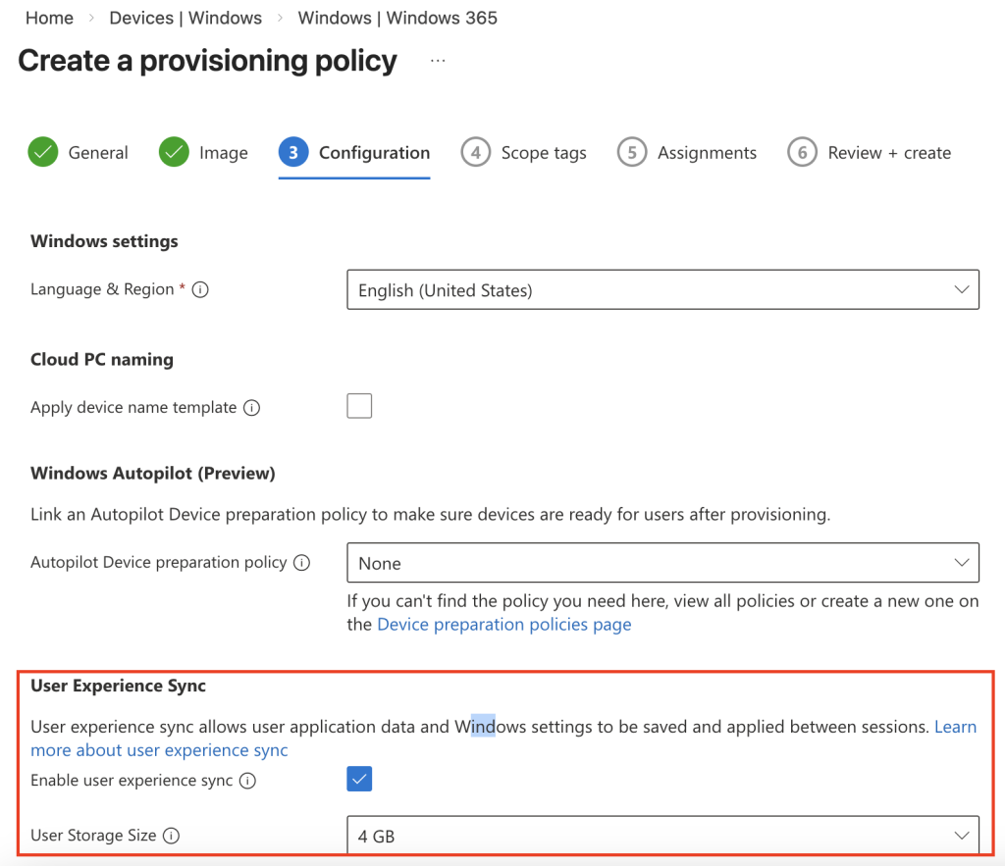Screen dimensions: 1005x866
Task: Click the green checkmark icon for Image step
Action: pos(174,153)
